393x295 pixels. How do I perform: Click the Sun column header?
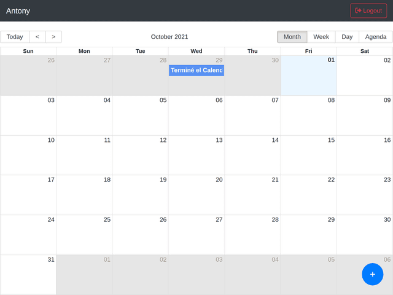[28, 51]
